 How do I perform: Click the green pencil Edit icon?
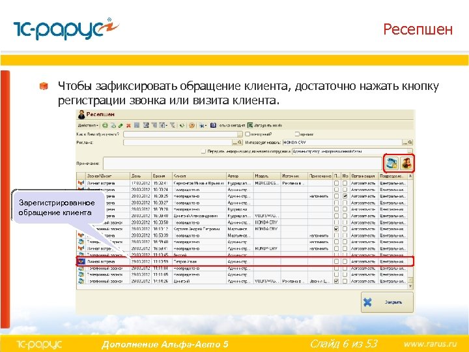click(x=121, y=125)
